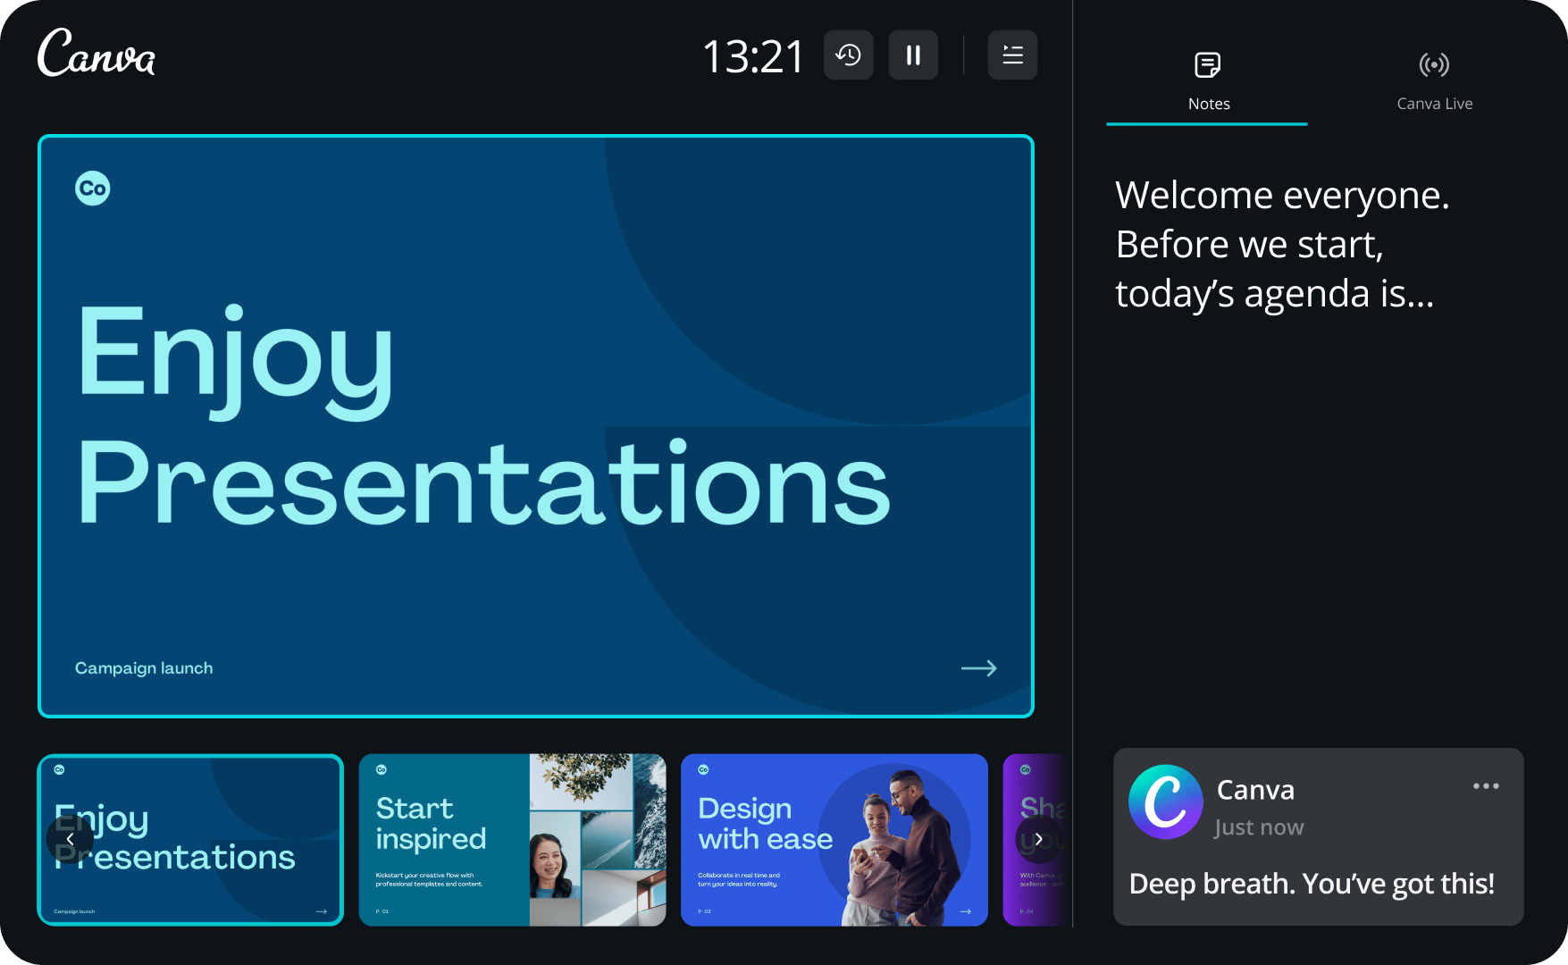Open the Deep breath notification message
This screenshot has width=1568, height=965.
[1311, 884]
